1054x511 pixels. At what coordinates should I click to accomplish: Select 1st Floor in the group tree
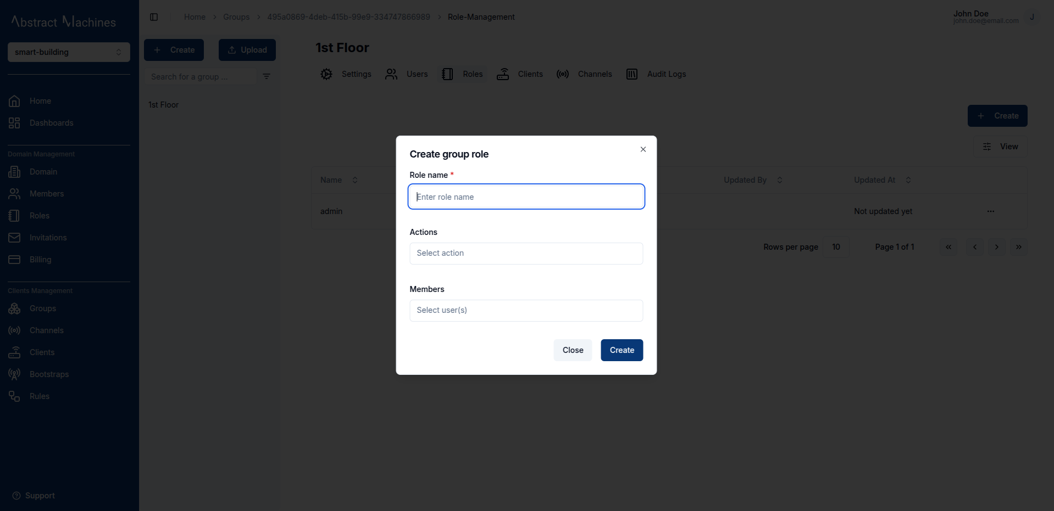coord(163,105)
